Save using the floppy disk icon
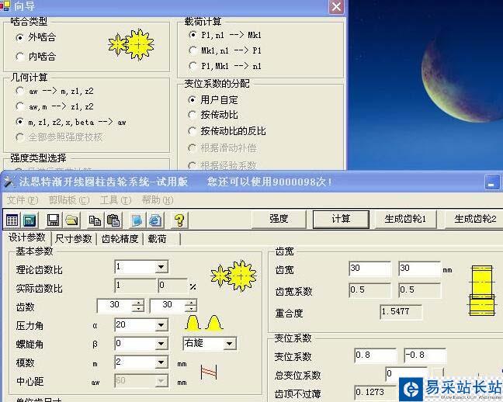Image resolution: width=503 pixels, height=402 pixels. click(54, 220)
